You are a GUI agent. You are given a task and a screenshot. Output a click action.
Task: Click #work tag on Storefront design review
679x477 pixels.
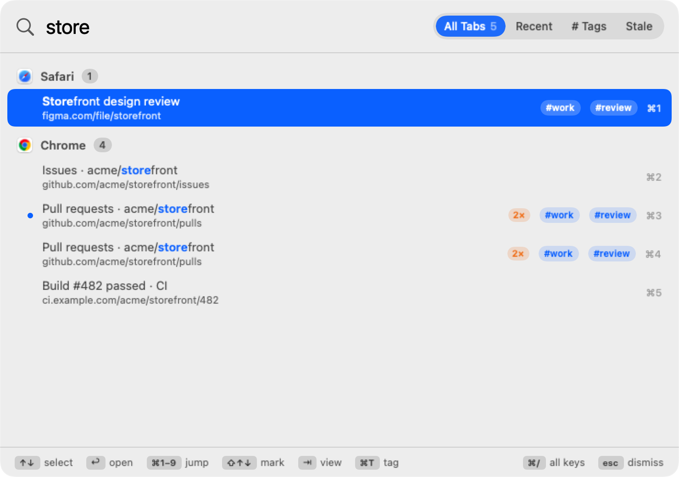point(560,108)
